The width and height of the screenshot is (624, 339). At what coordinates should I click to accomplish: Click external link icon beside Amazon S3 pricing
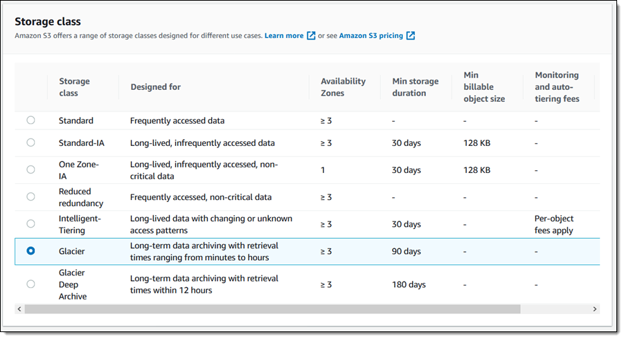[x=411, y=35]
